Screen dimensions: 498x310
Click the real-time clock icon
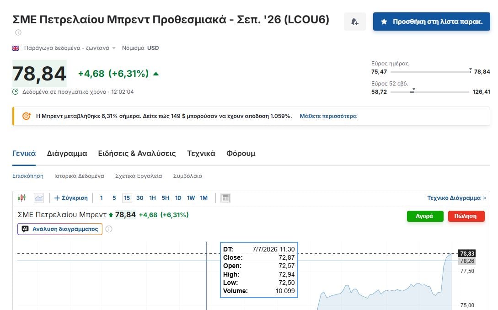click(x=15, y=92)
